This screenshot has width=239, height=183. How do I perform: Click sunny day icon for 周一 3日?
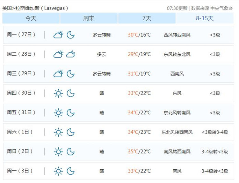pos(58,171)
